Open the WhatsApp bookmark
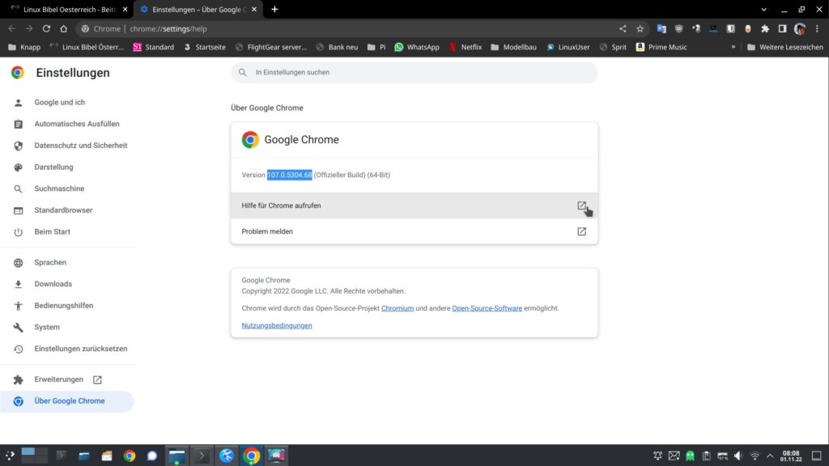The height and width of the screenshot is (466, 829). 417,47
